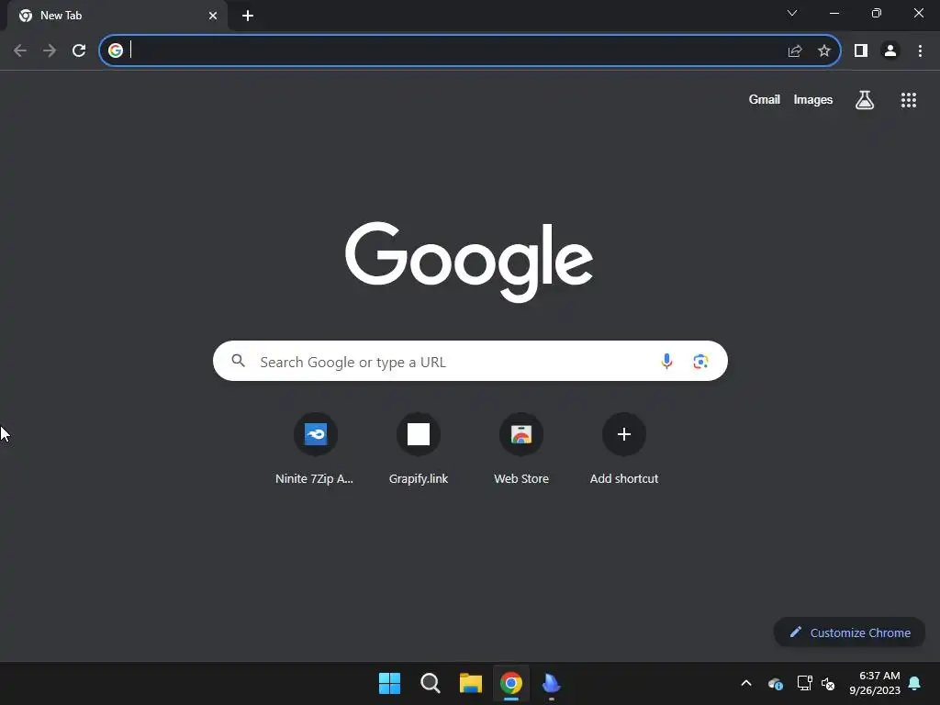
Task: Click the Search Google or type a URL box
Action: point(470,361)
